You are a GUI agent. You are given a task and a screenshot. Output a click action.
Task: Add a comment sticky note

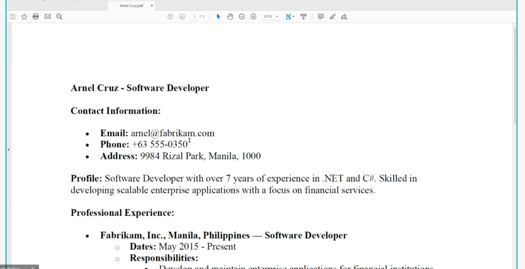tap(321, 17)
